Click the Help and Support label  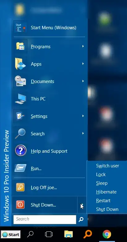[49, 151]
